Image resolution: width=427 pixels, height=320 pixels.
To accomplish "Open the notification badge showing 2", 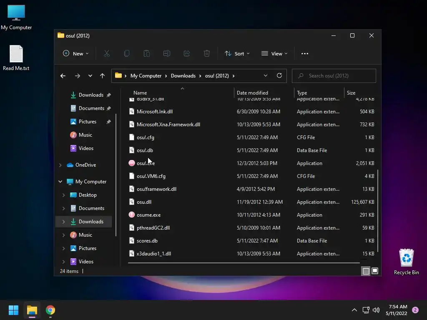I will tap(415, 310).
